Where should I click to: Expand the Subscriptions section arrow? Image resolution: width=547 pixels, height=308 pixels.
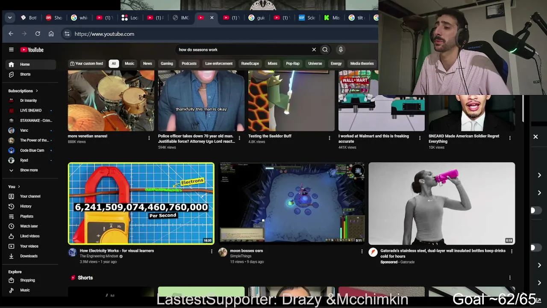click(37, 91)
